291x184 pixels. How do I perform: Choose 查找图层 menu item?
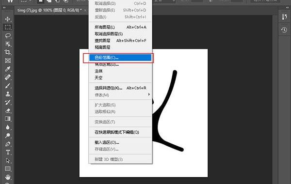(x=120, y=41)
